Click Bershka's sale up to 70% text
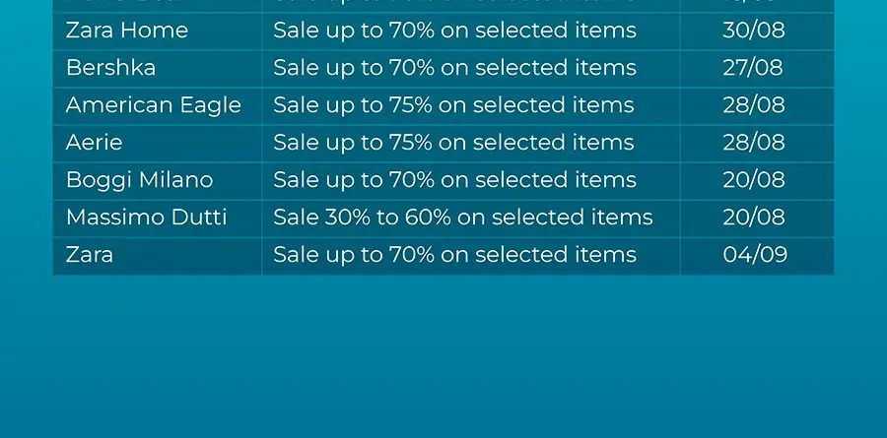This screenshot has height=438, width=887. pos(454,68)
